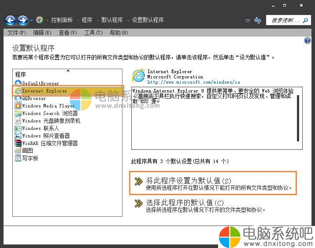Screen dimensions: 315x248
Task: Click the search magnifier icon
Action: pyautogui.click(x=306, y=20)
